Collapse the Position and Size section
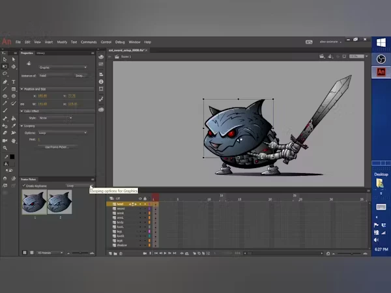 point(22,89)
